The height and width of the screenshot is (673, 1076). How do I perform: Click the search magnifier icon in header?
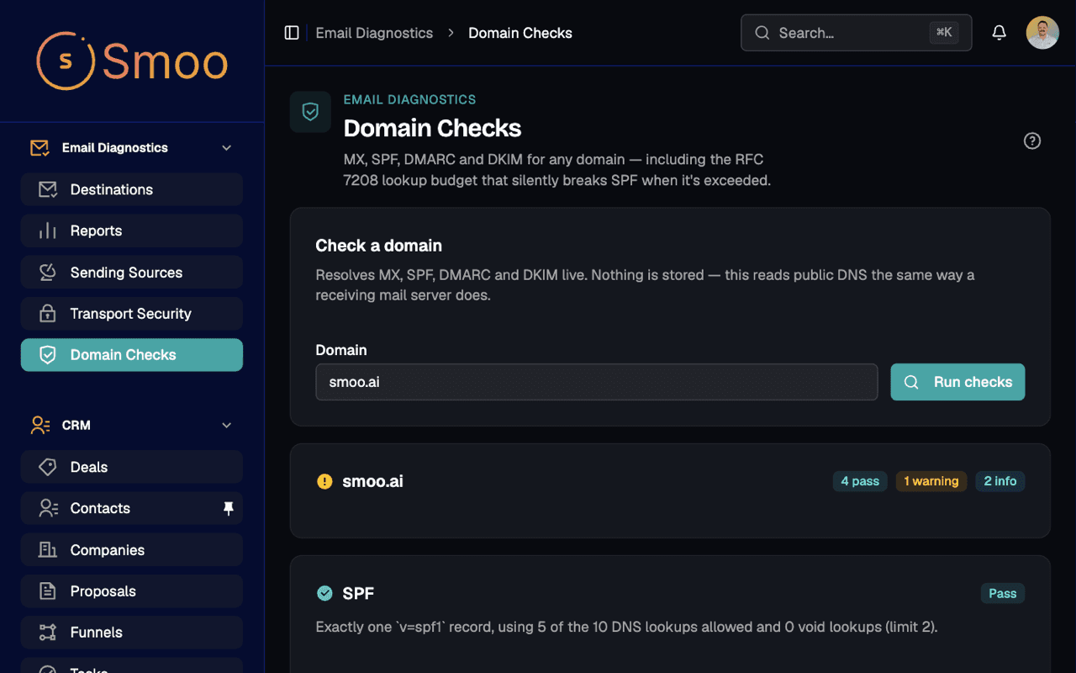tap(762, 33)
